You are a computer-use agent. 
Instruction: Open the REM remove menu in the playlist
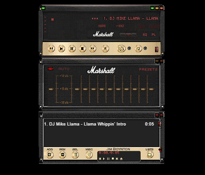62,155
